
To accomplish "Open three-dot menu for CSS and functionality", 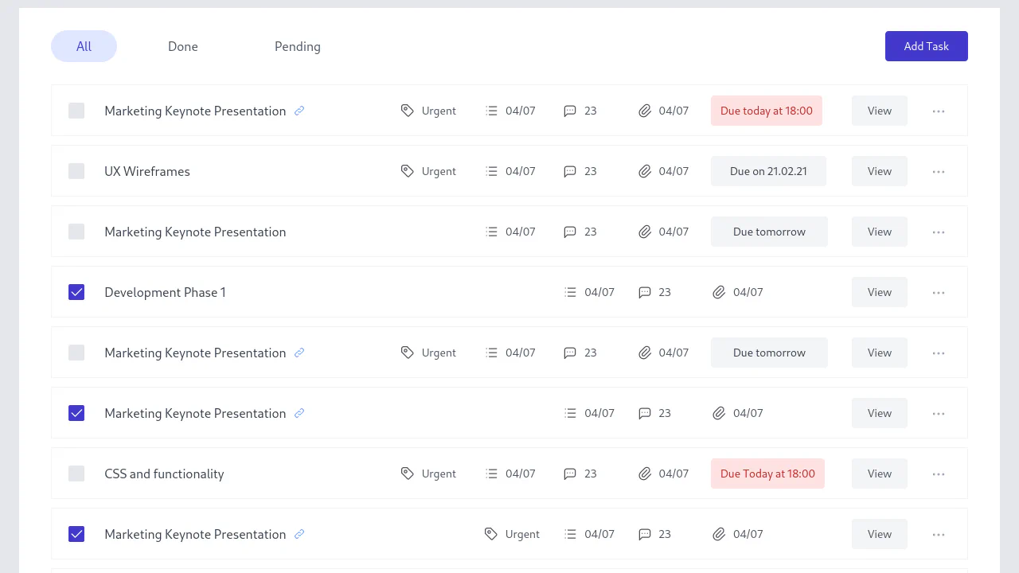I will click(x=939, y=474).
